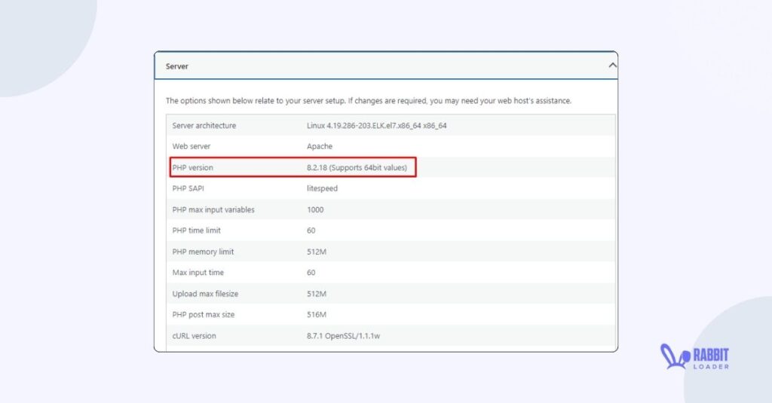
Task: Select the Max input time label
Action: (x=198, y=273)
